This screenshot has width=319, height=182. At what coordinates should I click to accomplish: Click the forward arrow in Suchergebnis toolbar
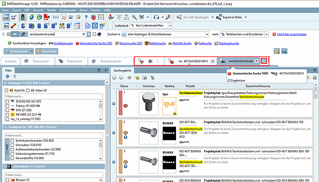coord(121,78)
